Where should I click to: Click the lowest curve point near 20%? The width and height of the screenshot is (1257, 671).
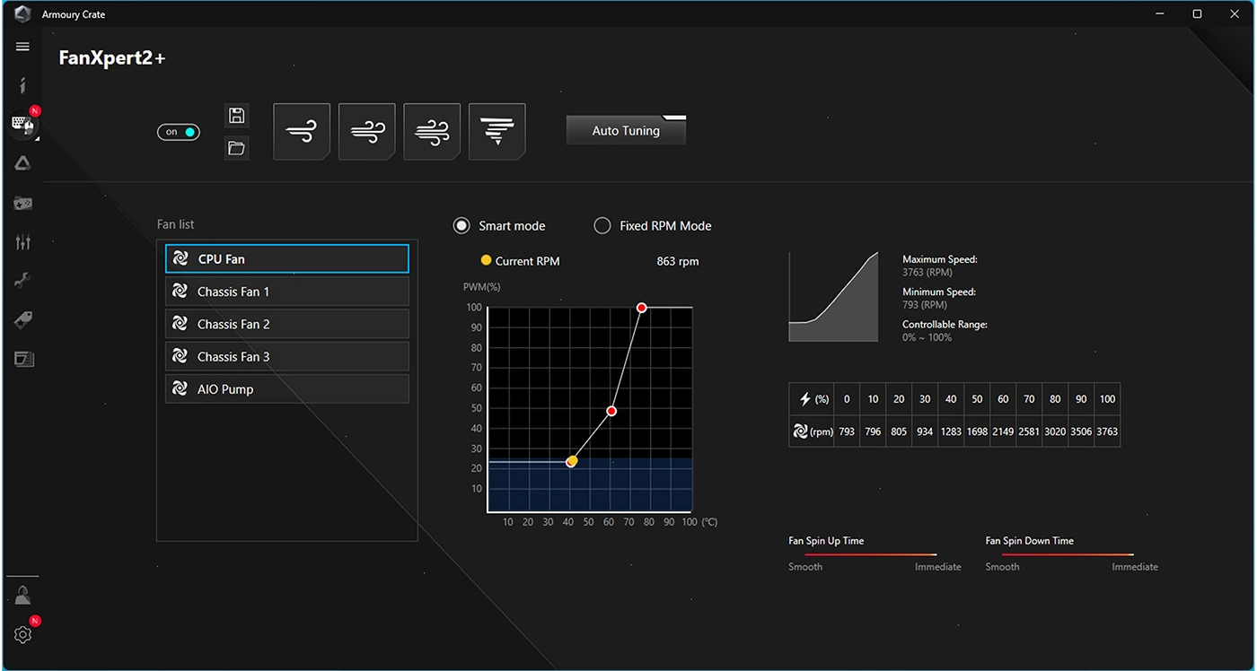point(571,461)
